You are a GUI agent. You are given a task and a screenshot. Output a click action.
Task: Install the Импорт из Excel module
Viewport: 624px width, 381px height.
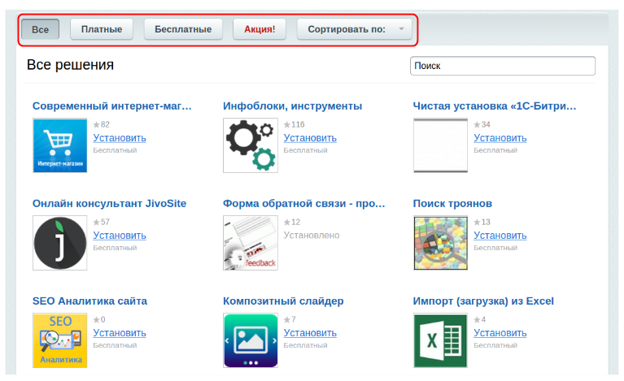click(x=500, y=333)
